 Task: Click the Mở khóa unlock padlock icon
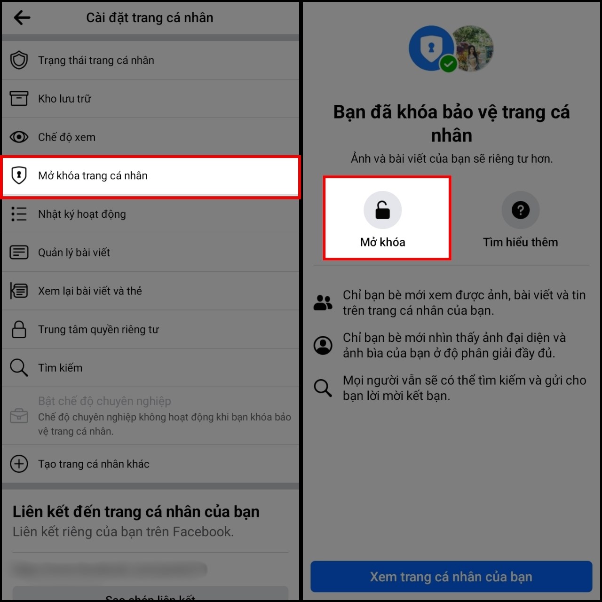[x=382, y=210]
